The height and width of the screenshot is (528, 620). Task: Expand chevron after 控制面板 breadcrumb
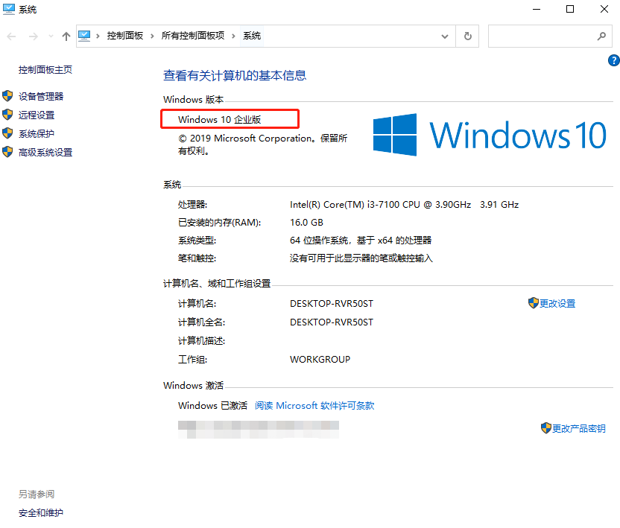coord(152,36)
